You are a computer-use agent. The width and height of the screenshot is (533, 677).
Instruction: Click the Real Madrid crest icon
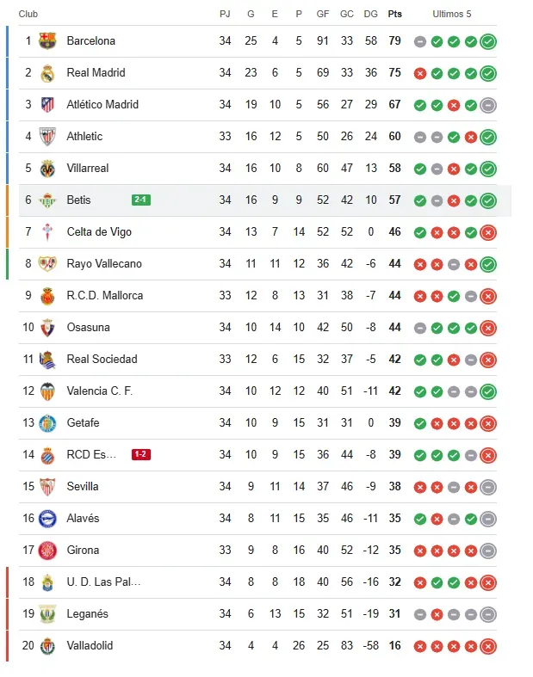tap(47, 73)
